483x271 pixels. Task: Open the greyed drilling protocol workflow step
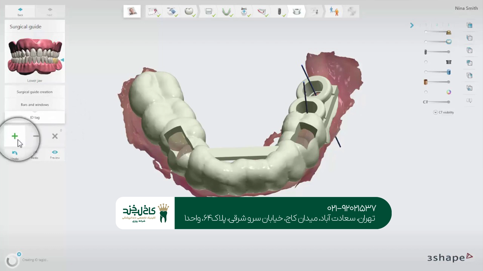(314, 12)
